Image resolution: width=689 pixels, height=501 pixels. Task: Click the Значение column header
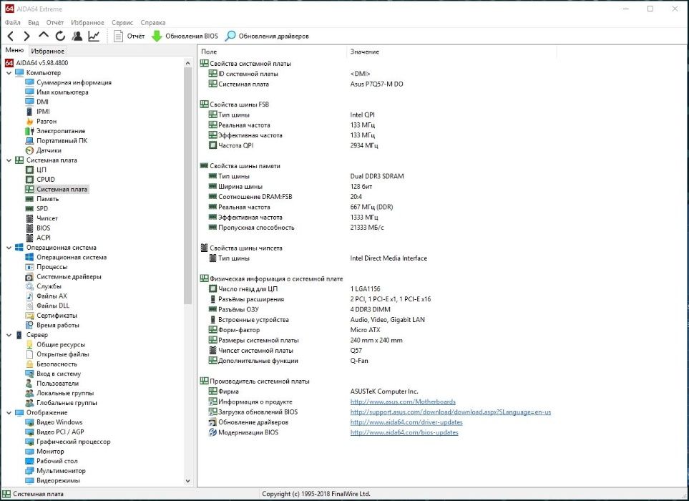tap(451, 52)
